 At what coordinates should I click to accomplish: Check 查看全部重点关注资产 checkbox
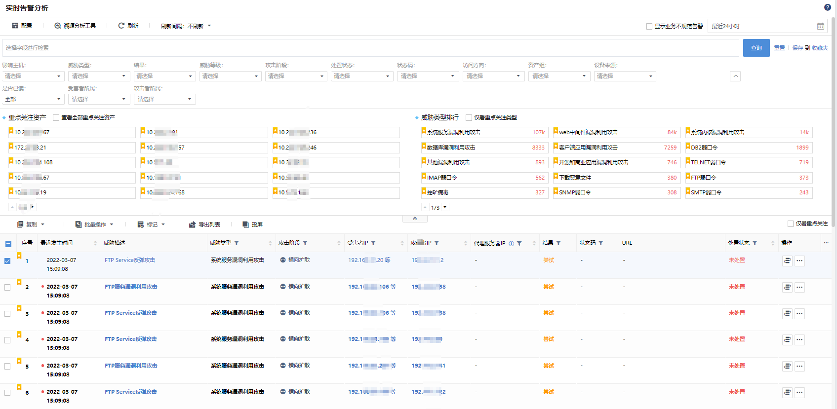pyautogui.click(x=56, y=117)
